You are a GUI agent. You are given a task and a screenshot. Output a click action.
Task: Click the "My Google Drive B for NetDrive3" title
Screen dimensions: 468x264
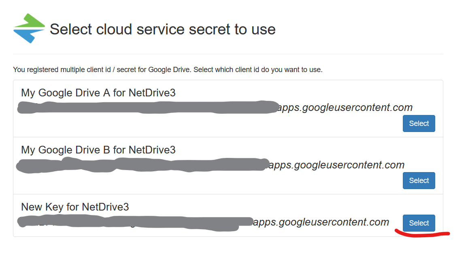click(x=98, y=150)
